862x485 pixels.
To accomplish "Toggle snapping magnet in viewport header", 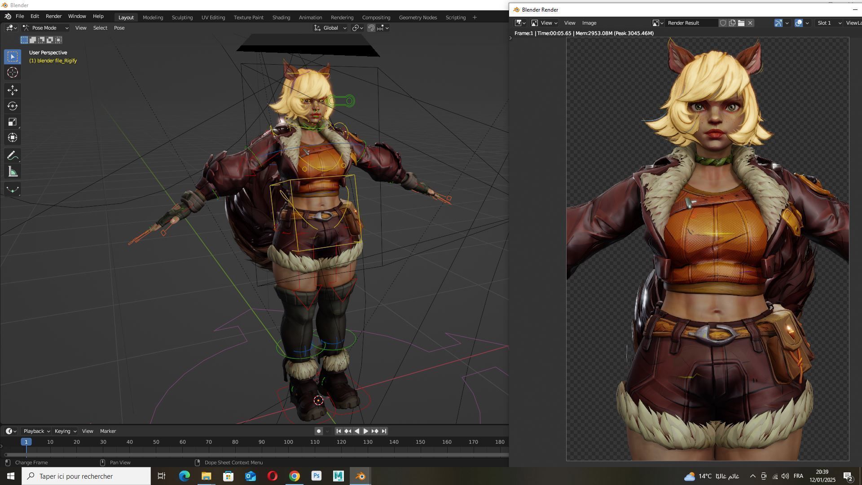I will pos(371,28).
